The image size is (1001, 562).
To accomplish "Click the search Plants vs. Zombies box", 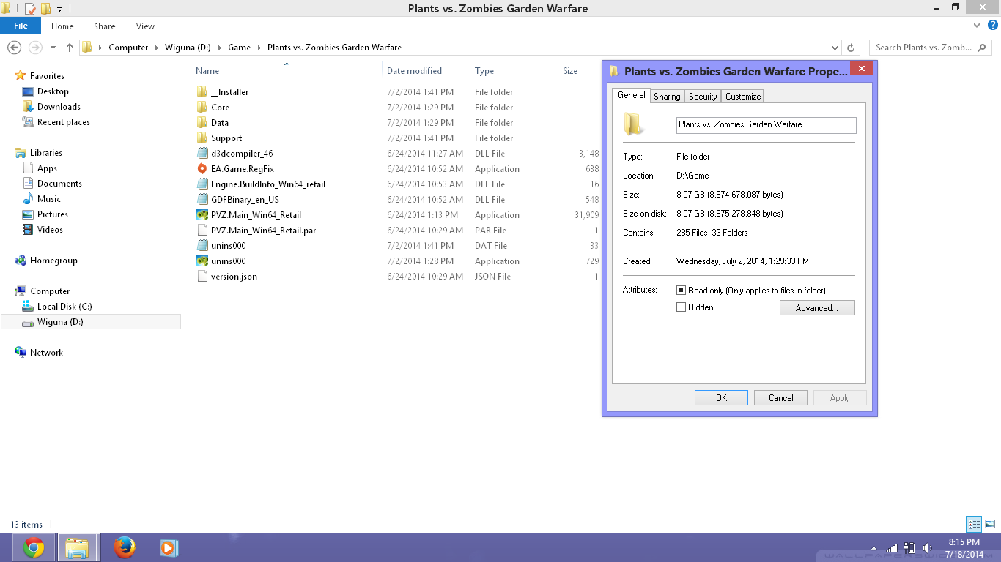I will (x=932, y=48).
